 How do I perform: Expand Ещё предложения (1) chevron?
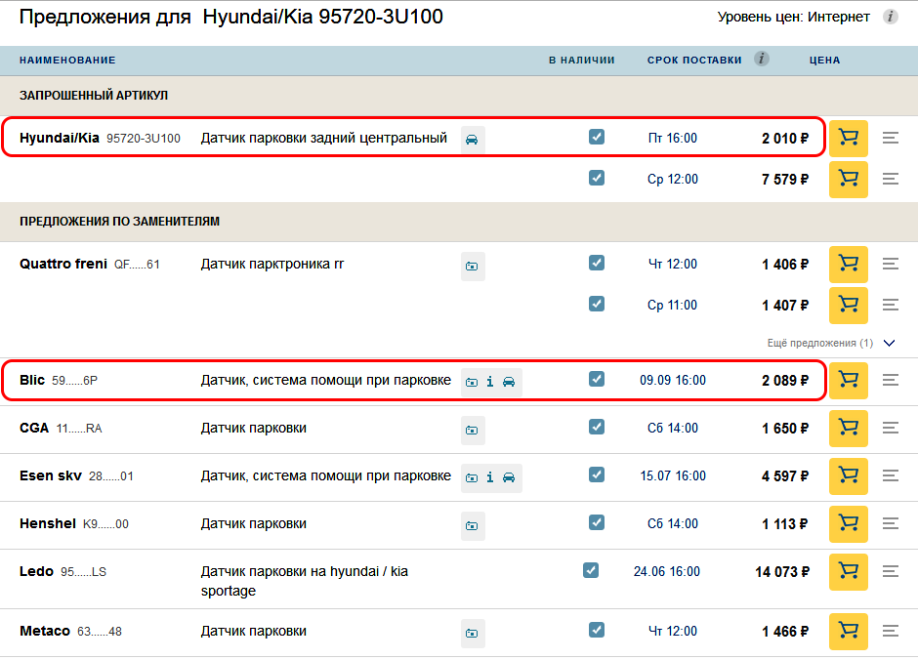tap(890, 343)
